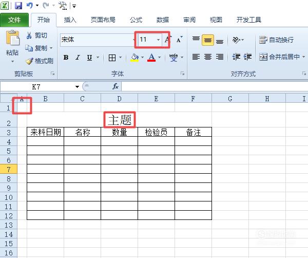Click the 合并后居中 merge and center button
The height and width of the screenshot is (258, 308).
pos(279,57)
